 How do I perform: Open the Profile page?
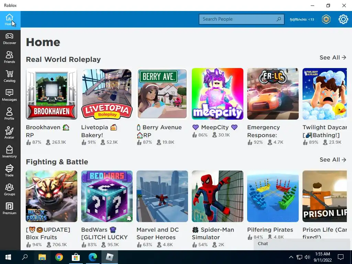point(10,114)
